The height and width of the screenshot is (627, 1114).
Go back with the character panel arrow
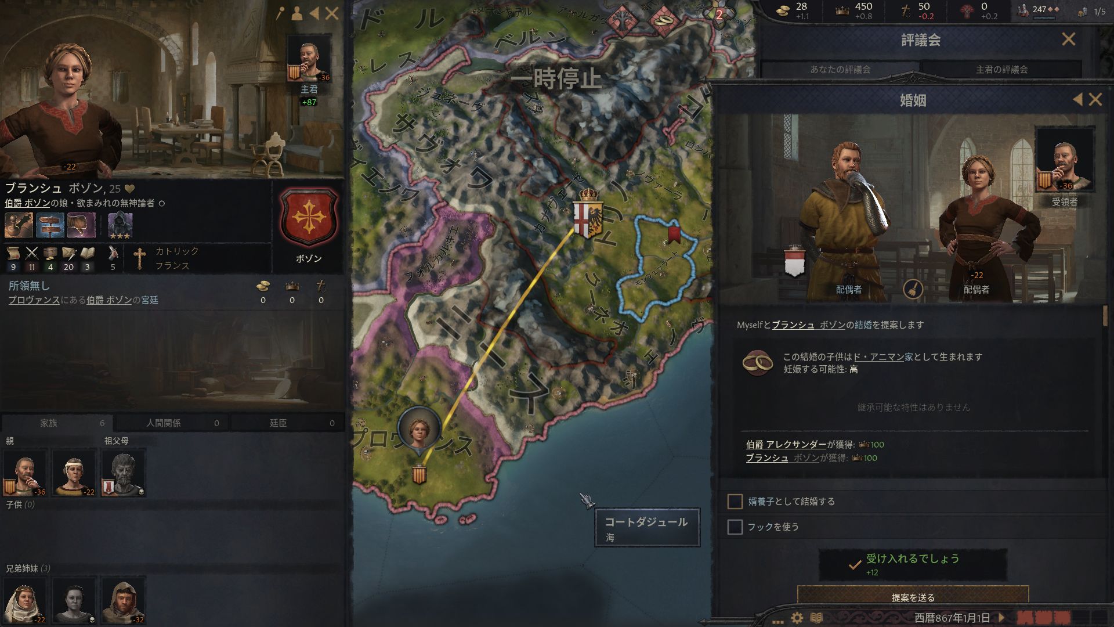click(x=314, y=13)
